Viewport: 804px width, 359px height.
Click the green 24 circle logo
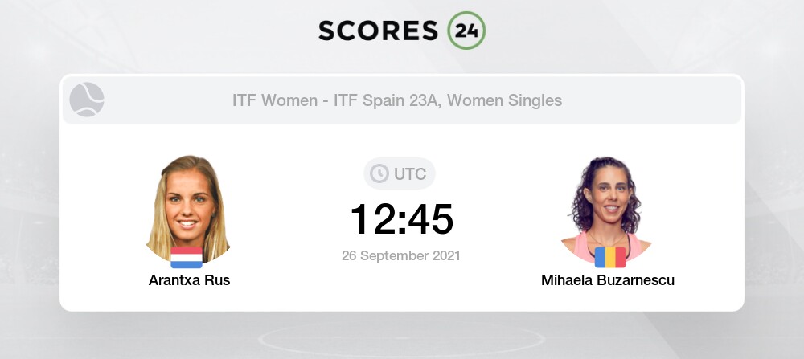466,31
